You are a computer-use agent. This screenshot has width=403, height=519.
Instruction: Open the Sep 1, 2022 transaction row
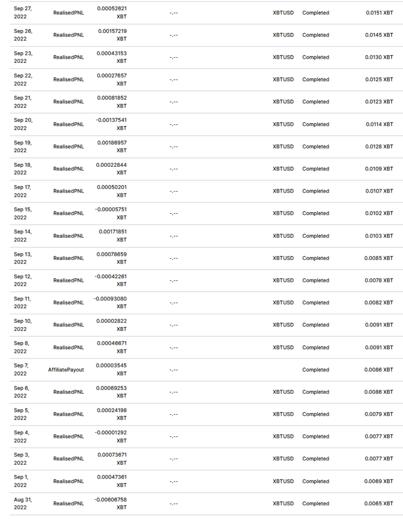click(206, 481)
